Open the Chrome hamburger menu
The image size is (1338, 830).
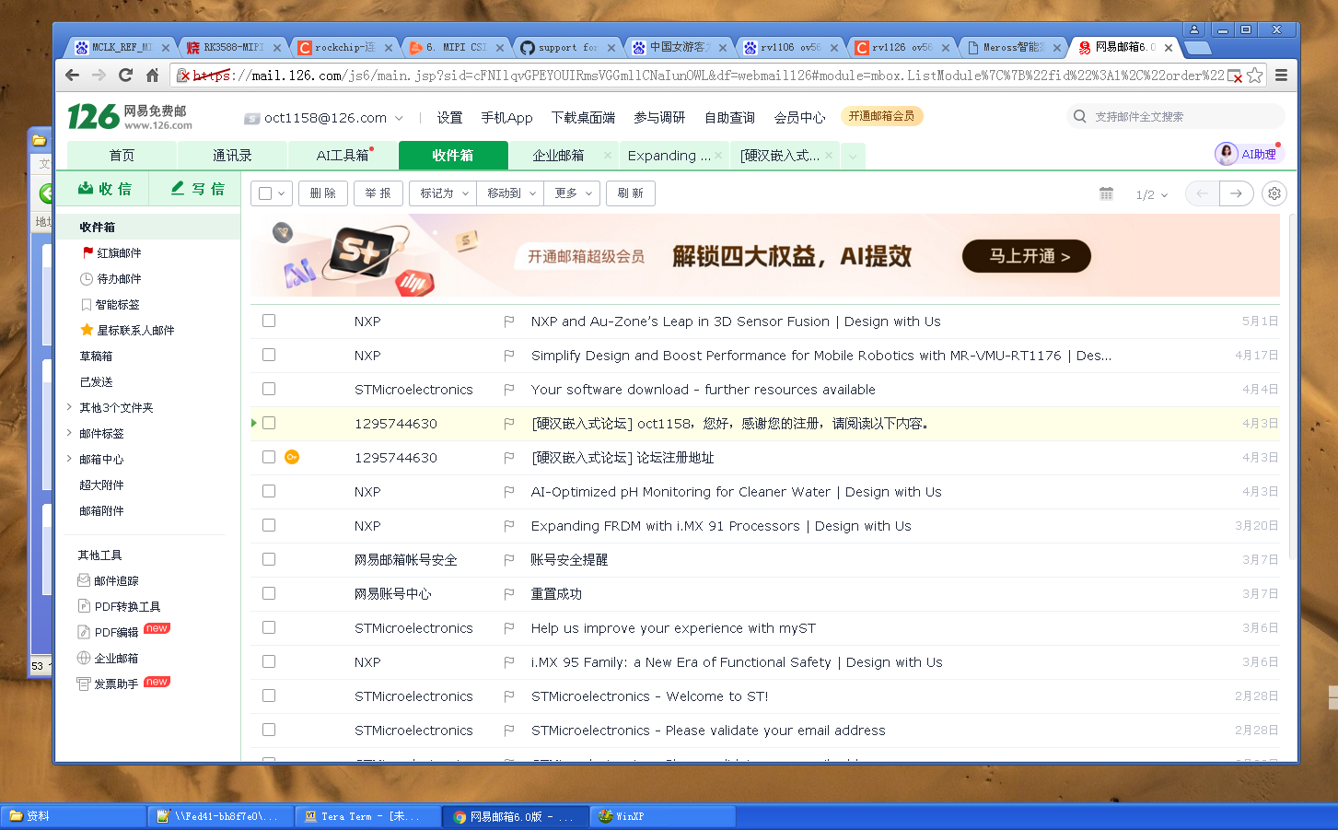click(x=1281, y=76)
